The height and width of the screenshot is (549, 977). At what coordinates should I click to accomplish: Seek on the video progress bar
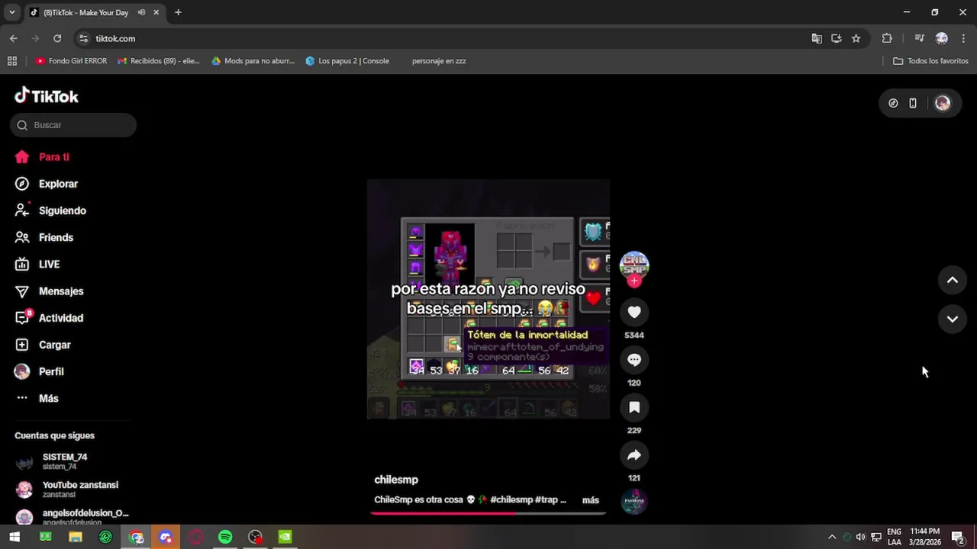[488, 513]
